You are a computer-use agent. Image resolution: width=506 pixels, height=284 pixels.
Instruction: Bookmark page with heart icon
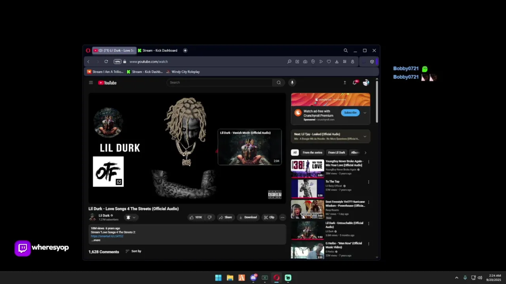click(329, 62)
